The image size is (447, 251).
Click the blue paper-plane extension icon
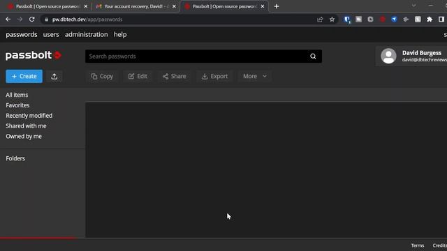coord(394,20)
